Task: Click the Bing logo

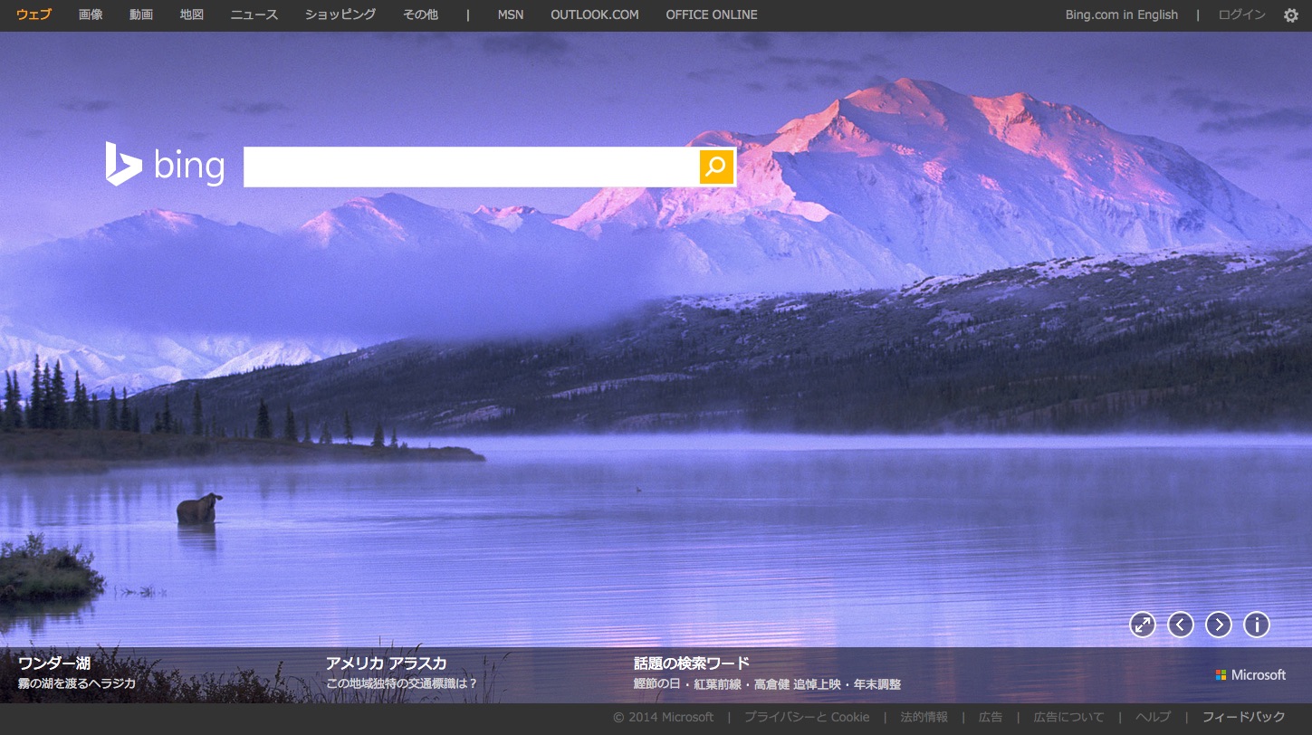Action: 165,165
